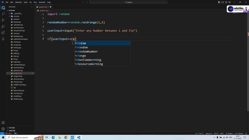The height and width of the screenshot is (140, 249).
Task: Open the View menu
Action: (x=26, y=2)
